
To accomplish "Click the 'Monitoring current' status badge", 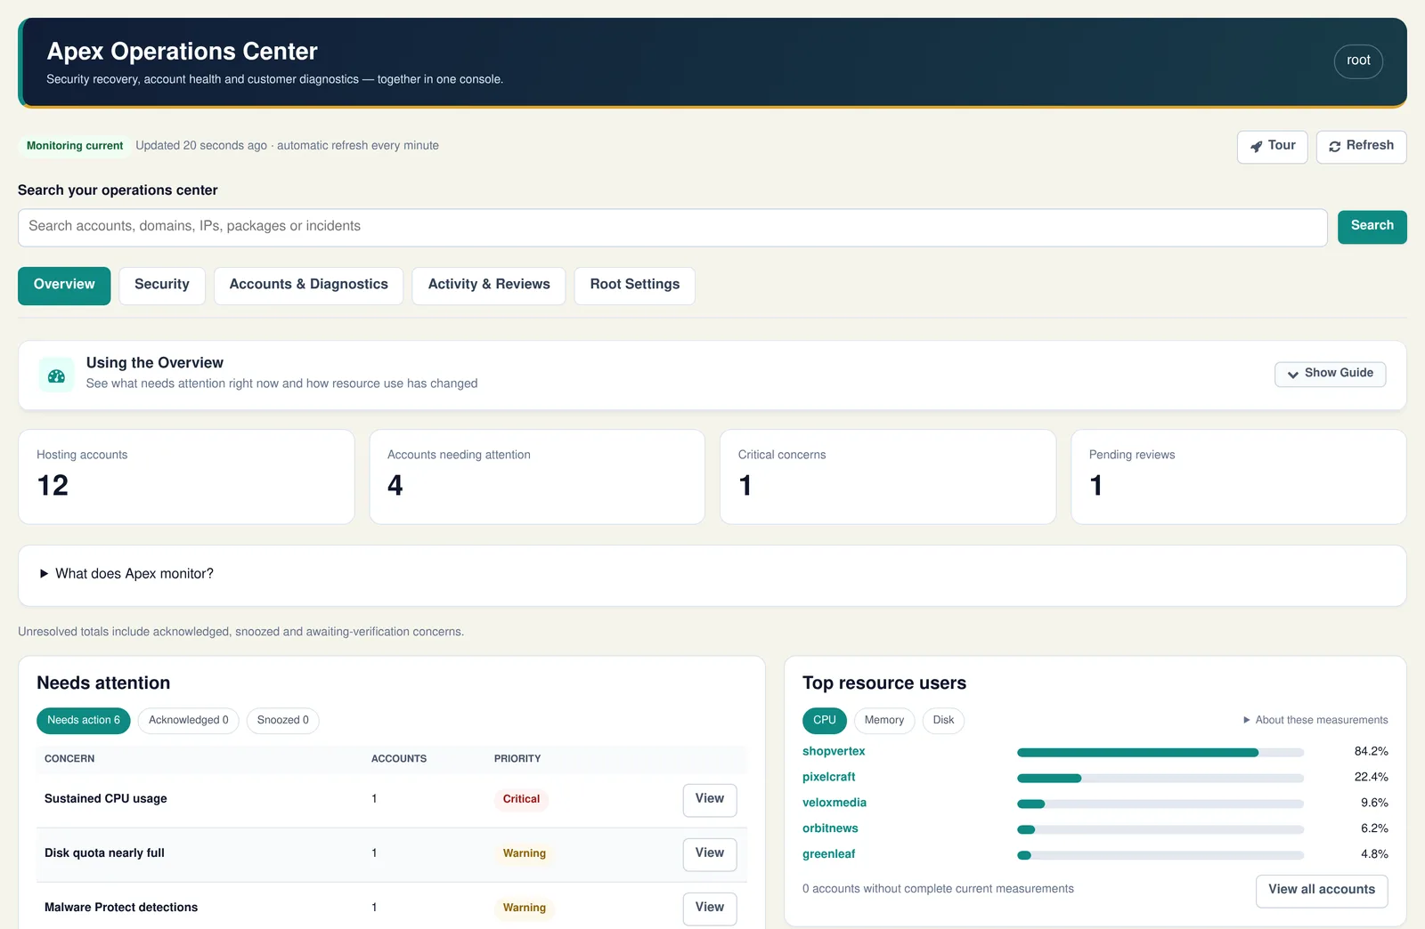I will [75, 146].
